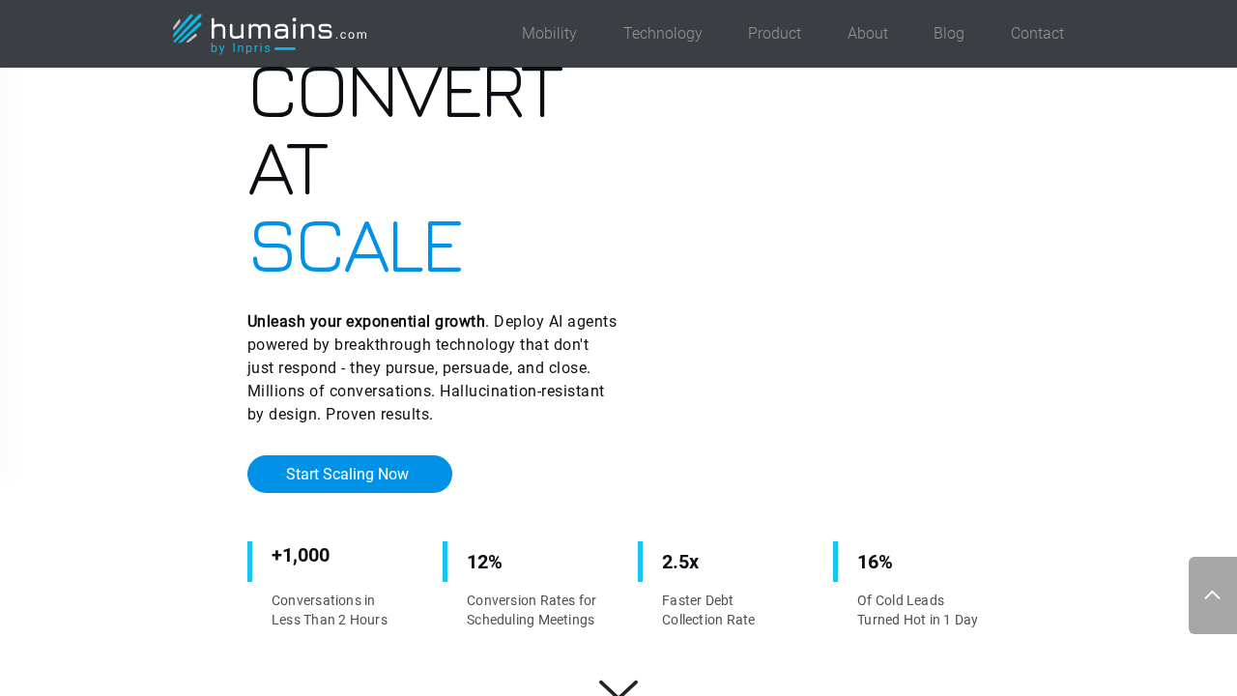Open the About page link
The height and width of the screenshot is (696, 1237).
pos(867,34)
